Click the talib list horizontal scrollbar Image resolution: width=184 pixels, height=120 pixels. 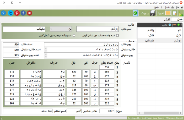pyautogui.click(x=160, y=113)
